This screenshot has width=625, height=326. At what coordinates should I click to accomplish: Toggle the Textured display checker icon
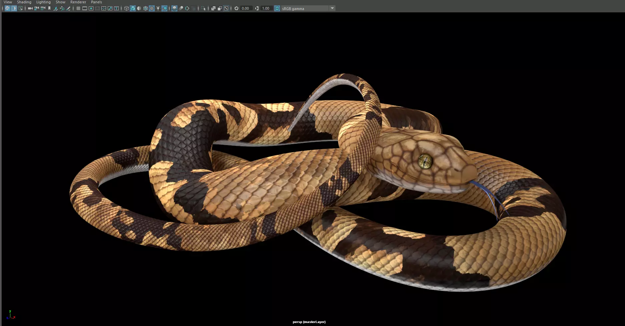pos(152,8)
